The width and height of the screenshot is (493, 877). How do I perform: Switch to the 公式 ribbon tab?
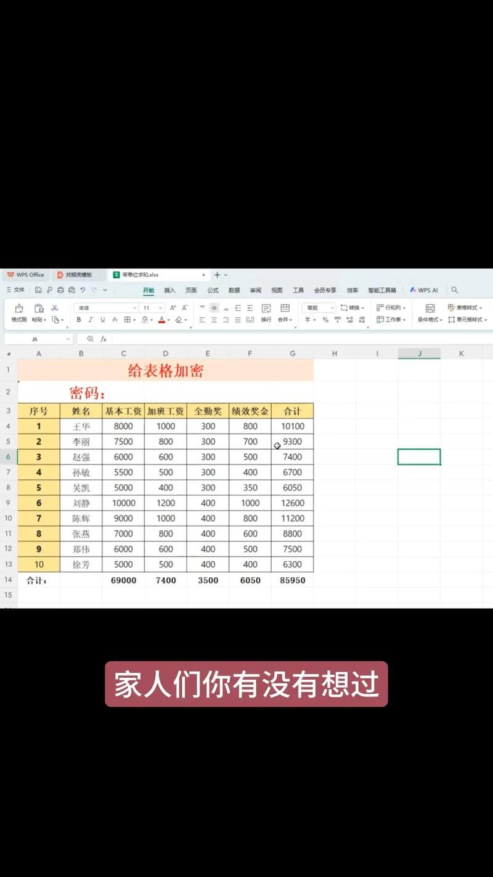click(212, 289)
